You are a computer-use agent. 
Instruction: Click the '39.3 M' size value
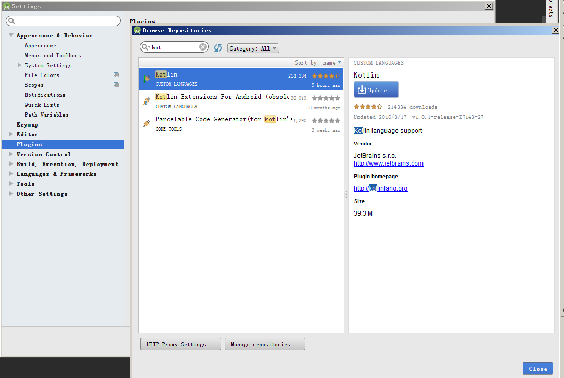363,213
